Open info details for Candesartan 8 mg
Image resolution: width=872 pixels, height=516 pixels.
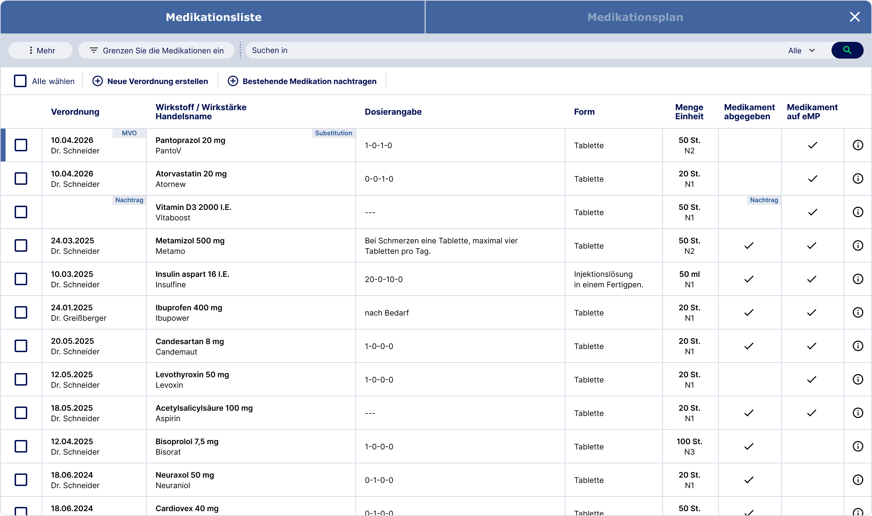[x=858, y=346]
